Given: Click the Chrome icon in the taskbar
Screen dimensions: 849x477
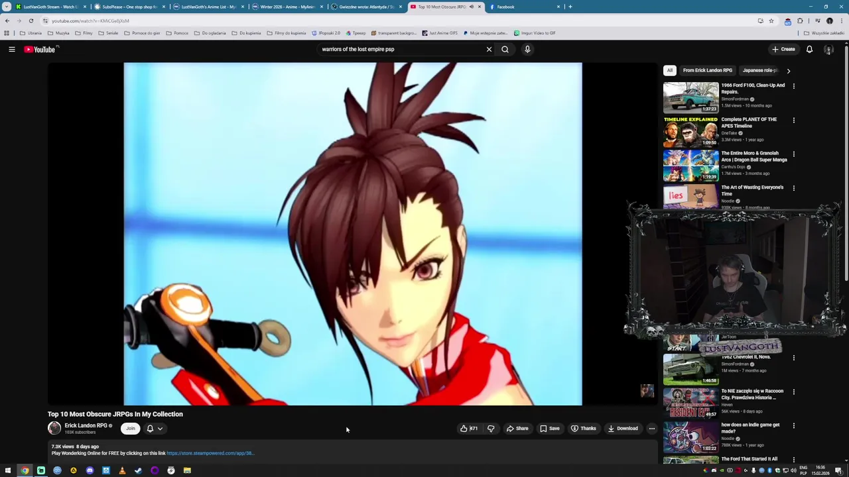Looking at the screenshot, I should pos(25,470).
